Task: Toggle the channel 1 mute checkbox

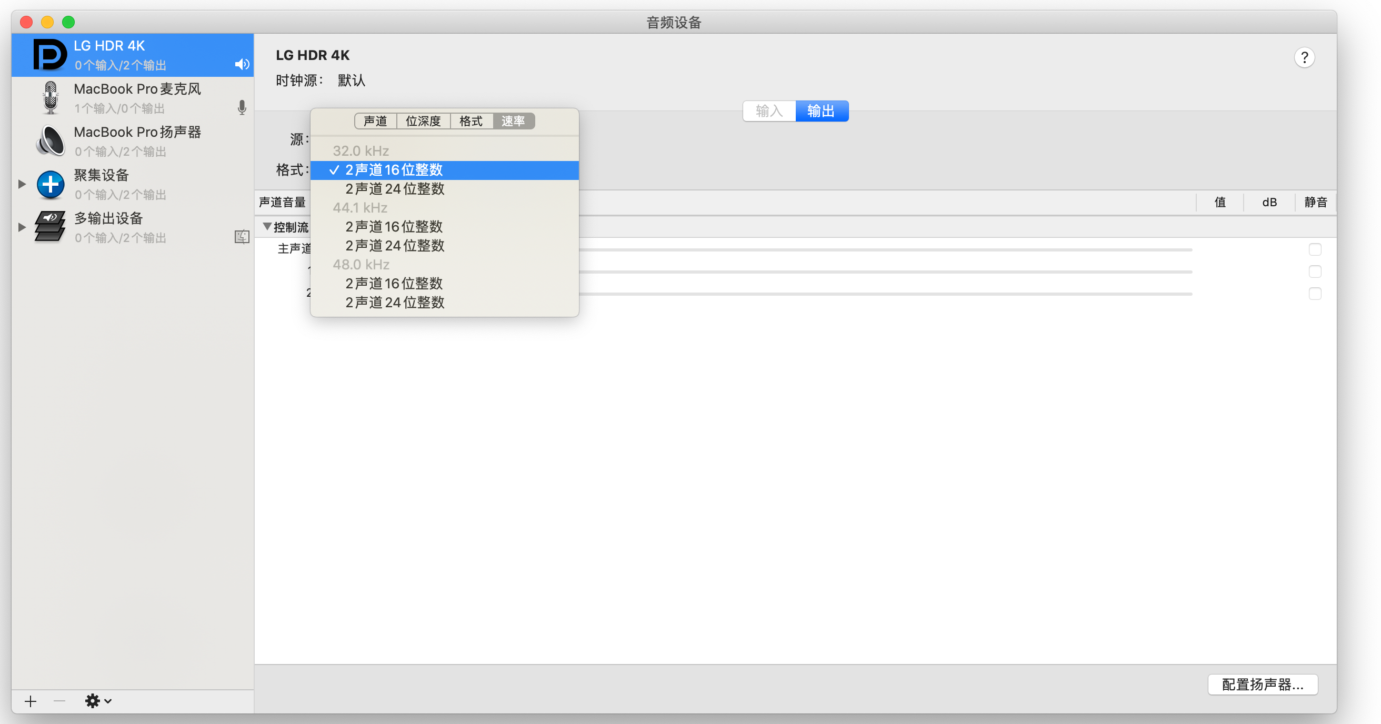Action: click(x=1315, y=271)
